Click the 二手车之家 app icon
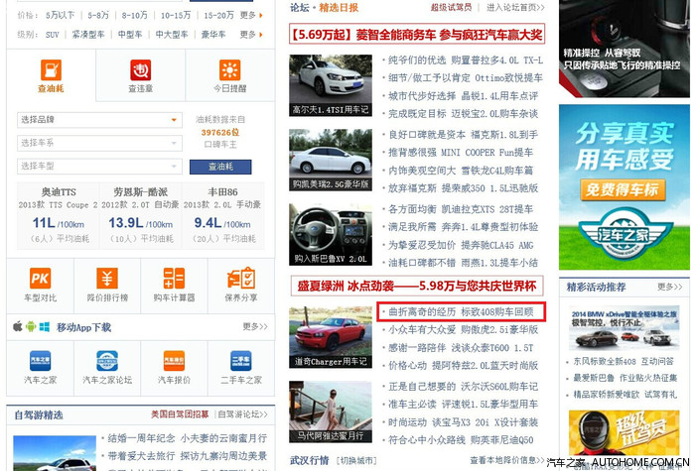 click(x=240, y=361)
